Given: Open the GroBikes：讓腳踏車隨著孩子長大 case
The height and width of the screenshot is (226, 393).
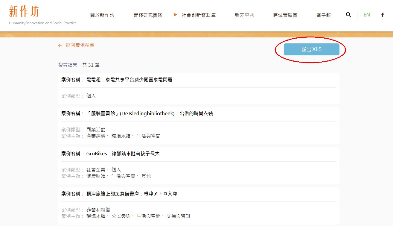Looking at the screenshot, I should pyautogui.click(x=123, y=154).
